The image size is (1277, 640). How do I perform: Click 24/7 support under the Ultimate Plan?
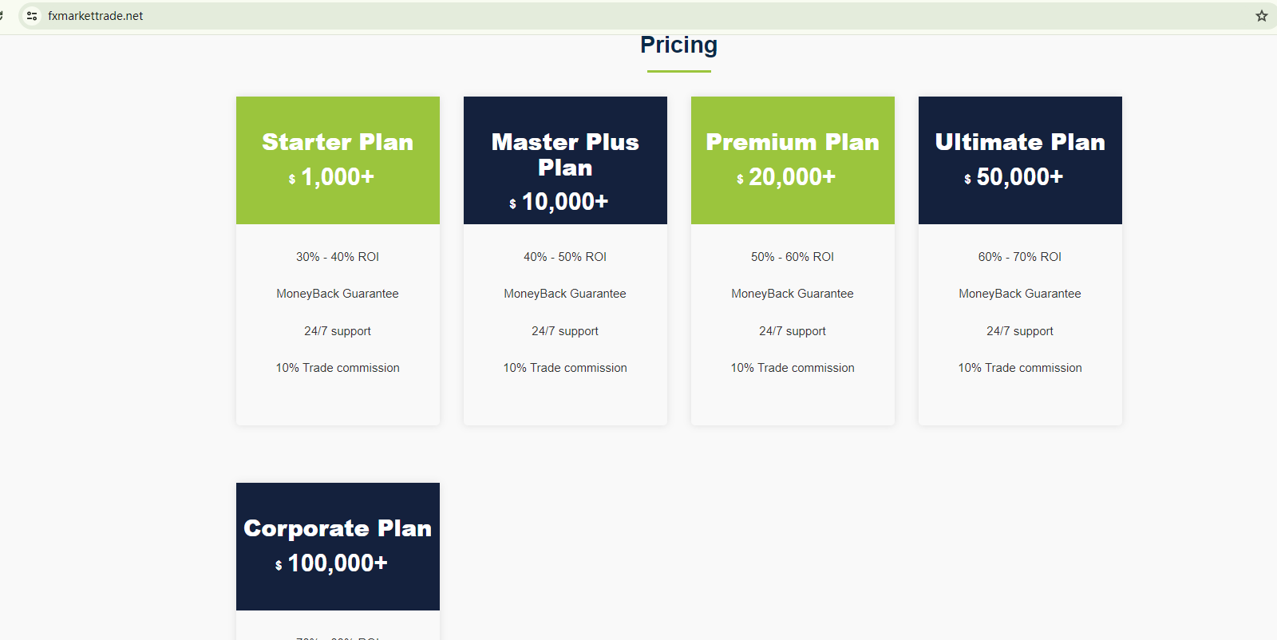click(1020, 331)
